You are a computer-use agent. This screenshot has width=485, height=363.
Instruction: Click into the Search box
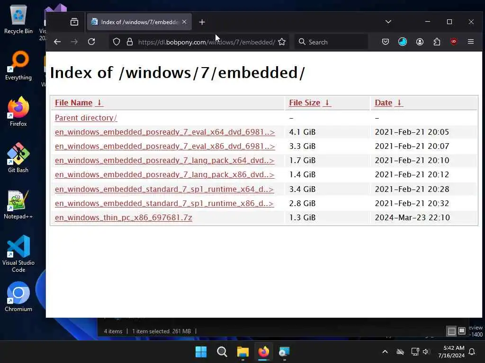tap(331, 42)
